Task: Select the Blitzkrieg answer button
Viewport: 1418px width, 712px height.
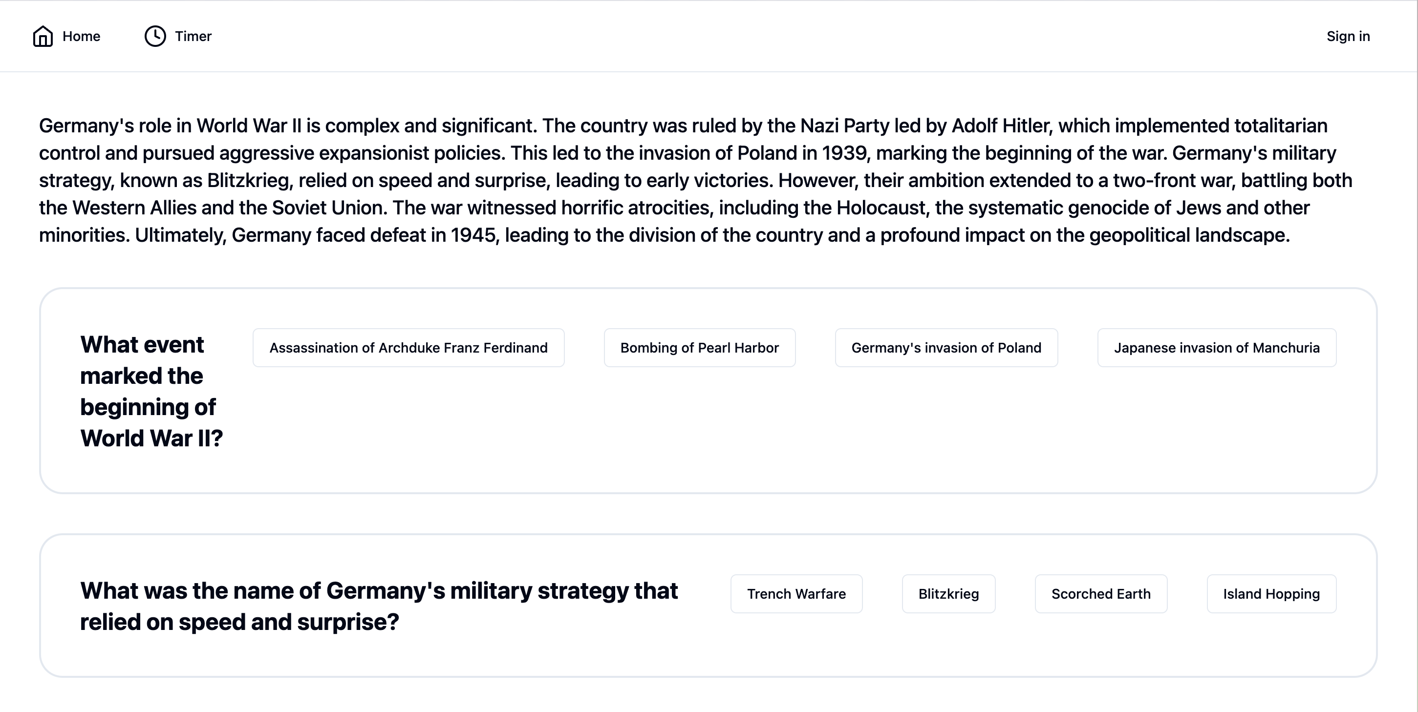Action: 948,594
